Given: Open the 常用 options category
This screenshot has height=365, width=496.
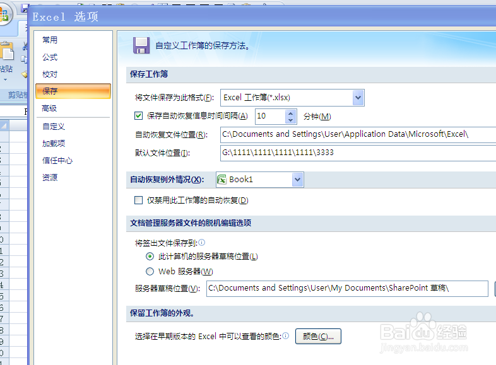Looking at the screenshot, I should click(x=50, y=40).
